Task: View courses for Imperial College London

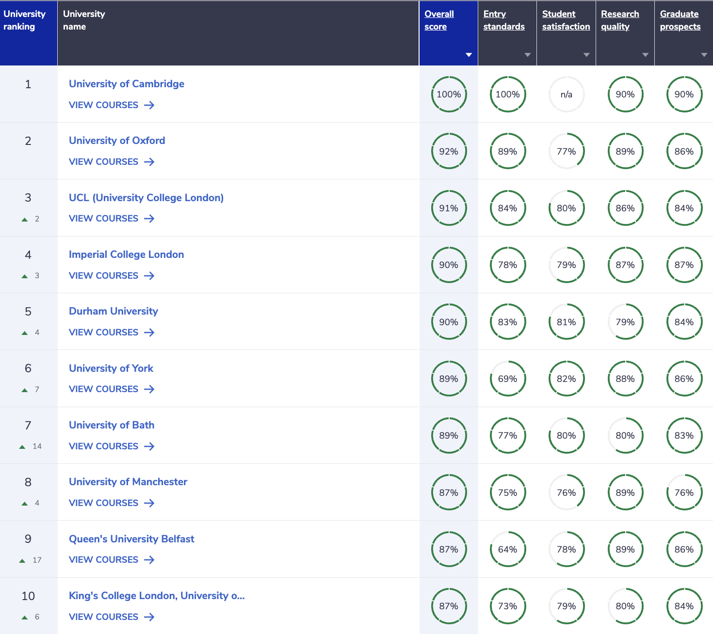Action: tap(112, 276)
